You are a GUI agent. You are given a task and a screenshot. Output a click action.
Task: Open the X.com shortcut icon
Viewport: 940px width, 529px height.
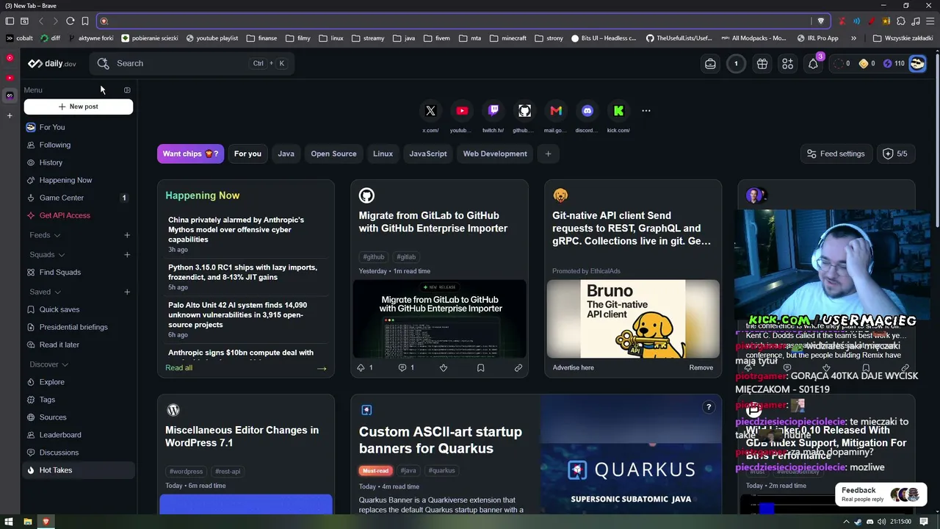click(x=430, y=111)
